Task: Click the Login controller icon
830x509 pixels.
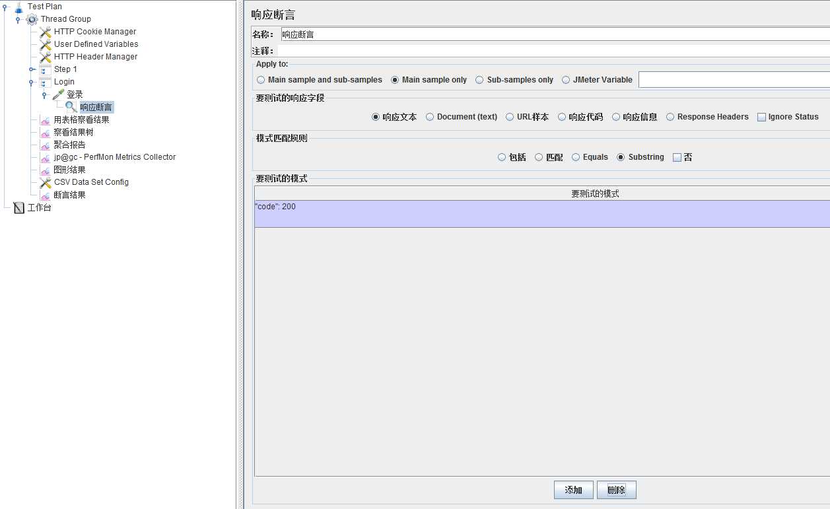Action: pos(45,82)
